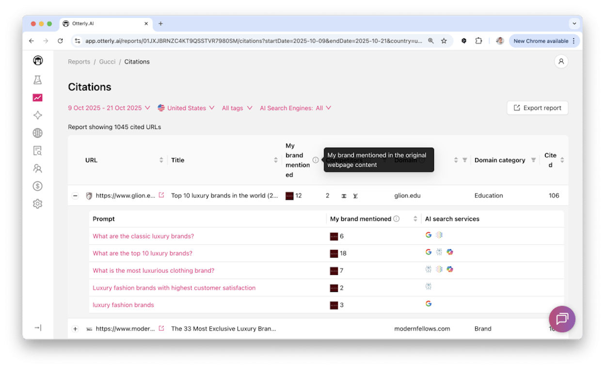Go to Gucci breadcrumb
This screenshot has height=369, width=605.
[107, 62]
